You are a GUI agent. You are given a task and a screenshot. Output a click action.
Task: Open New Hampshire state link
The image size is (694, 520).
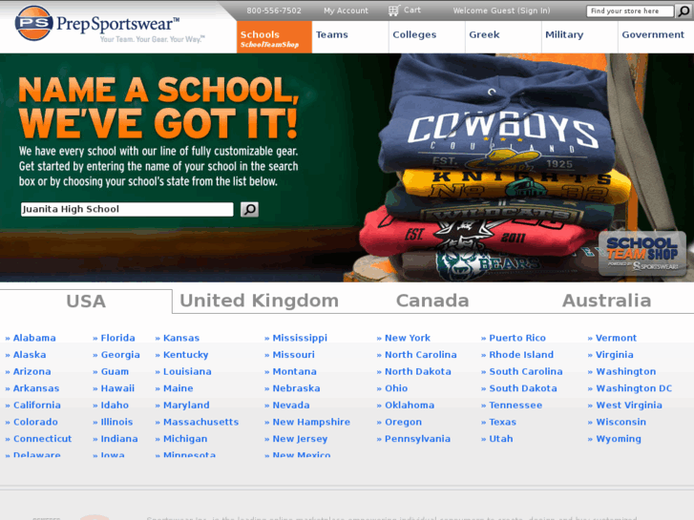point(311,422)
